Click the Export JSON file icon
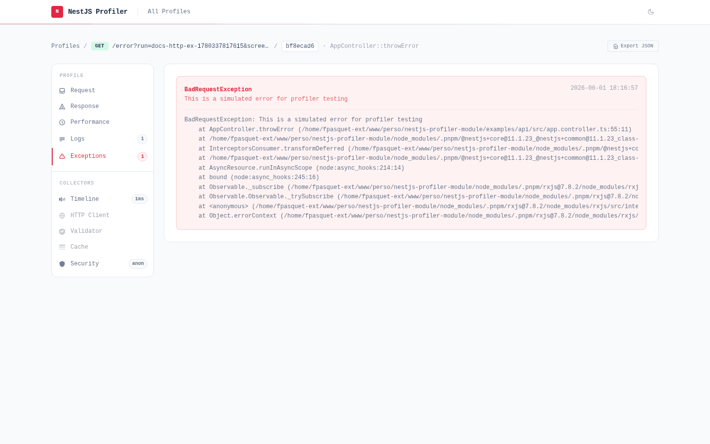Viewport: 710px width, 444px height. (x=616, y=46)
